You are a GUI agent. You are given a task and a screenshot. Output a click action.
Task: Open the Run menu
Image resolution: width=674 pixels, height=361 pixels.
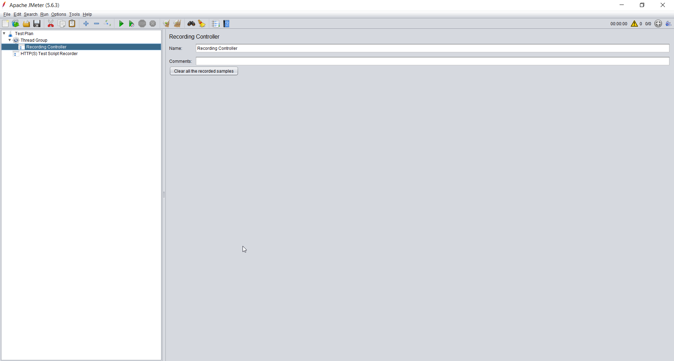point(44,14)
